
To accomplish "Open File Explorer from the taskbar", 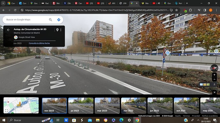I will click(x=98, y=120).
